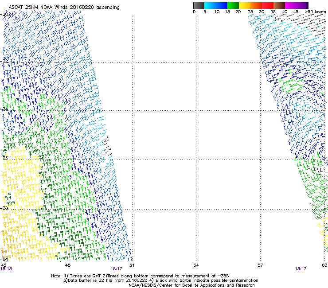This screenshot has width=328, height=288.
Task: Click the dark purple 45-50 knots segment
Action: coord(302,5)
